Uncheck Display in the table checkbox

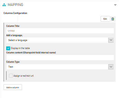(x=8, y=48)
